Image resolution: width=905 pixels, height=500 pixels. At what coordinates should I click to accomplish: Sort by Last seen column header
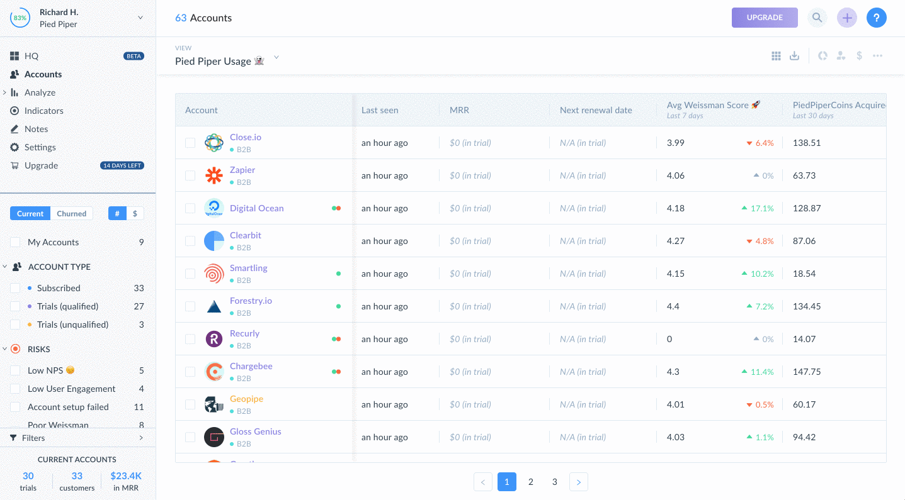[380, 110]
